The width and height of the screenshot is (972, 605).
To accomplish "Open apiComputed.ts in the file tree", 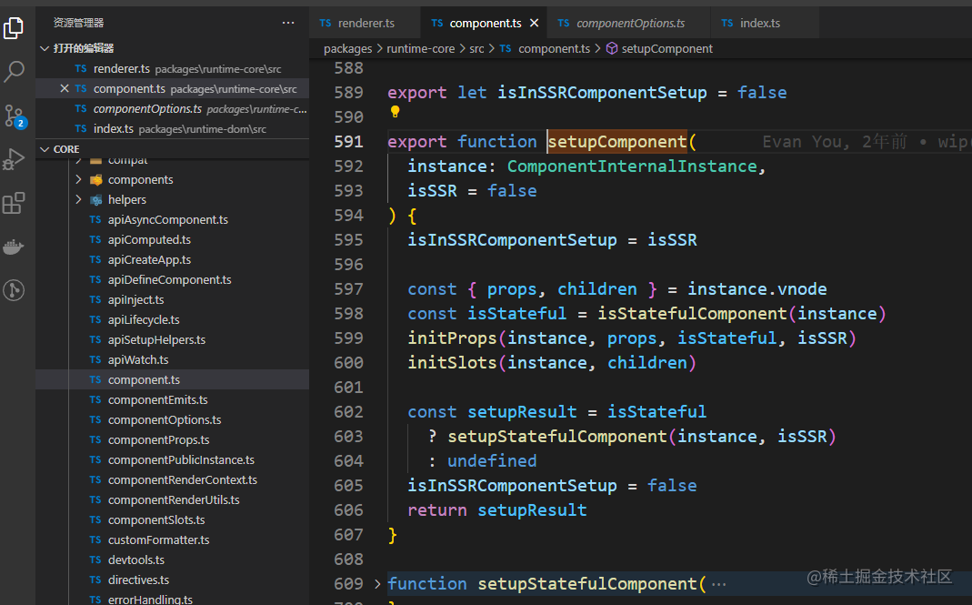I will pos(173,239).
